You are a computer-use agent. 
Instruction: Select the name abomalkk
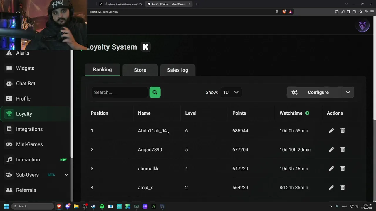click(x=148, y=169)
